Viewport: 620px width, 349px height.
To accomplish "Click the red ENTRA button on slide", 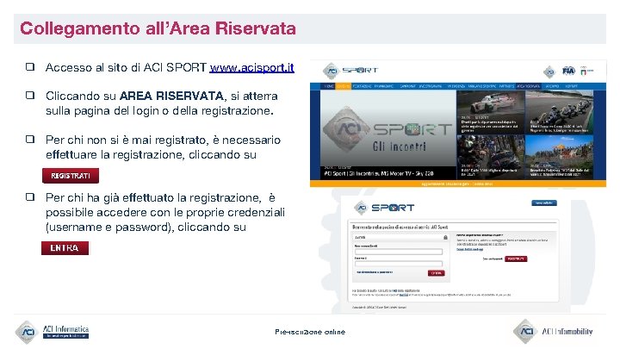I will [65, 248].
